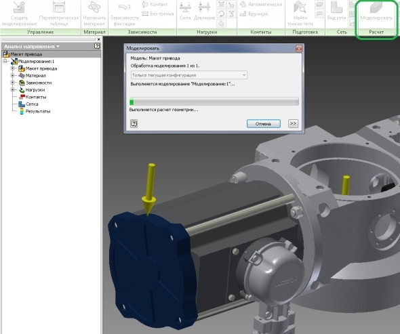Click the Вид сети mesh icon
Image resolution: width=400 pixels, height=334 pixels.
pos(336,11)
